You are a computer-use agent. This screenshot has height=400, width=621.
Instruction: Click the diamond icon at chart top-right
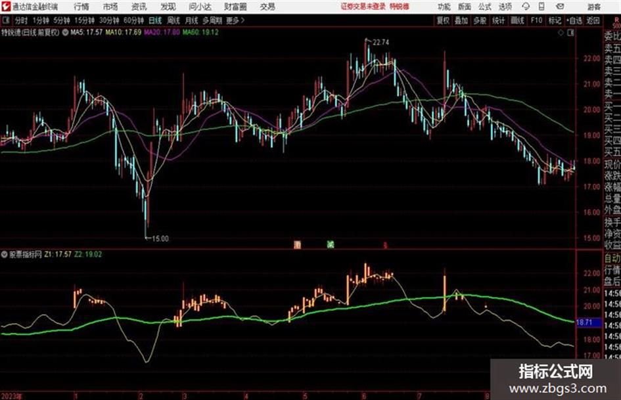click(x=561, y=33)
